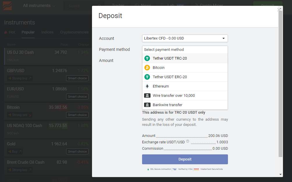The width and height of the screenshot is (292, 182).
Task: Pick Ethereum payment method
Action: [x=185, y=86]
